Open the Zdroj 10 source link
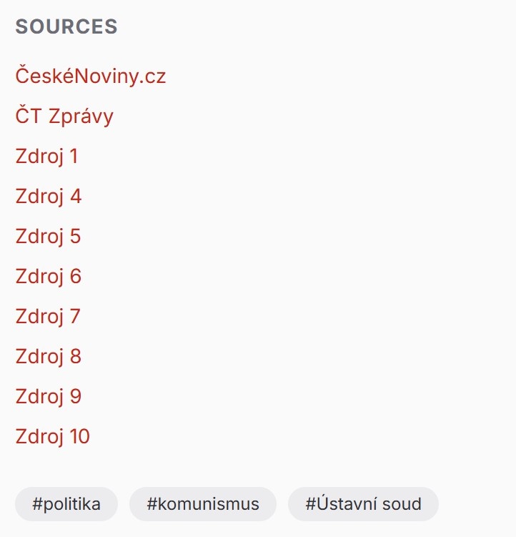 tap(53, 436)
